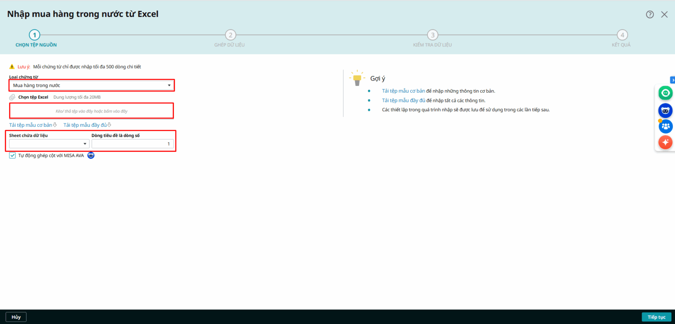Click the help question mark icon
Screen dimensions: 675x324
[x=650, y=14]
